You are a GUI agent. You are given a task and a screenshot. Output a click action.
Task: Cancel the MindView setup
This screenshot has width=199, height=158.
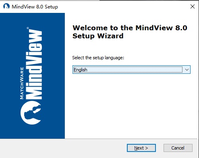pos(178,148)
